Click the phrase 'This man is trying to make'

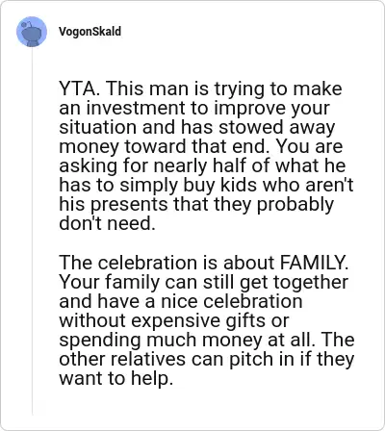(223, 89)
